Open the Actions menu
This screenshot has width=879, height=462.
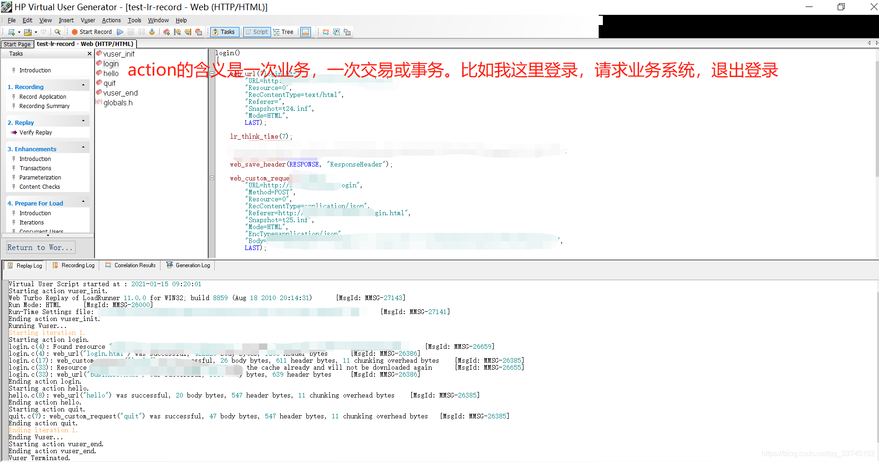tap(111, 20)
